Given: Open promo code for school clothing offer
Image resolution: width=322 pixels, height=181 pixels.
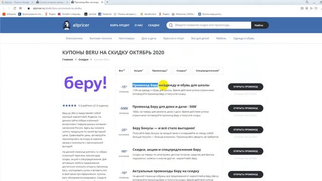Looking at the screenshot, I should pyautogui.click(x=246, y=86).
